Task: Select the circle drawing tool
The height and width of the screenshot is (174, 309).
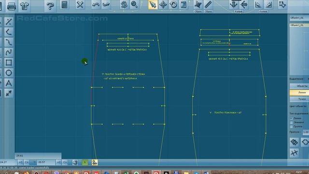Action: [x=9, y=73]
